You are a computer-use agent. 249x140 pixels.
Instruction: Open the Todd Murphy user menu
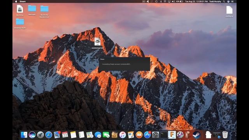[215, 2]
